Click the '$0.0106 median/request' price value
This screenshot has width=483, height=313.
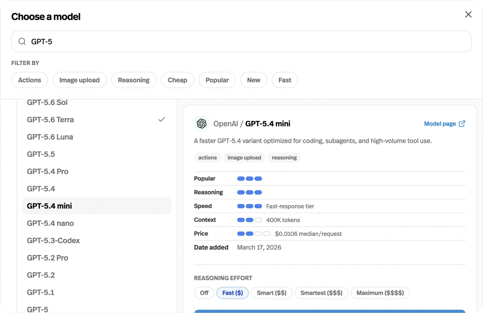(x=308, y=234)
